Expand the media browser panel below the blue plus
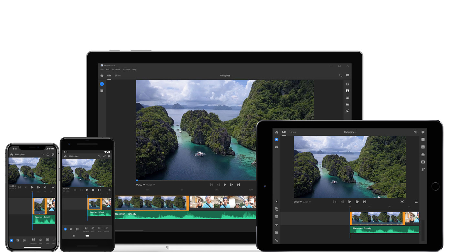 click(102, 90)
